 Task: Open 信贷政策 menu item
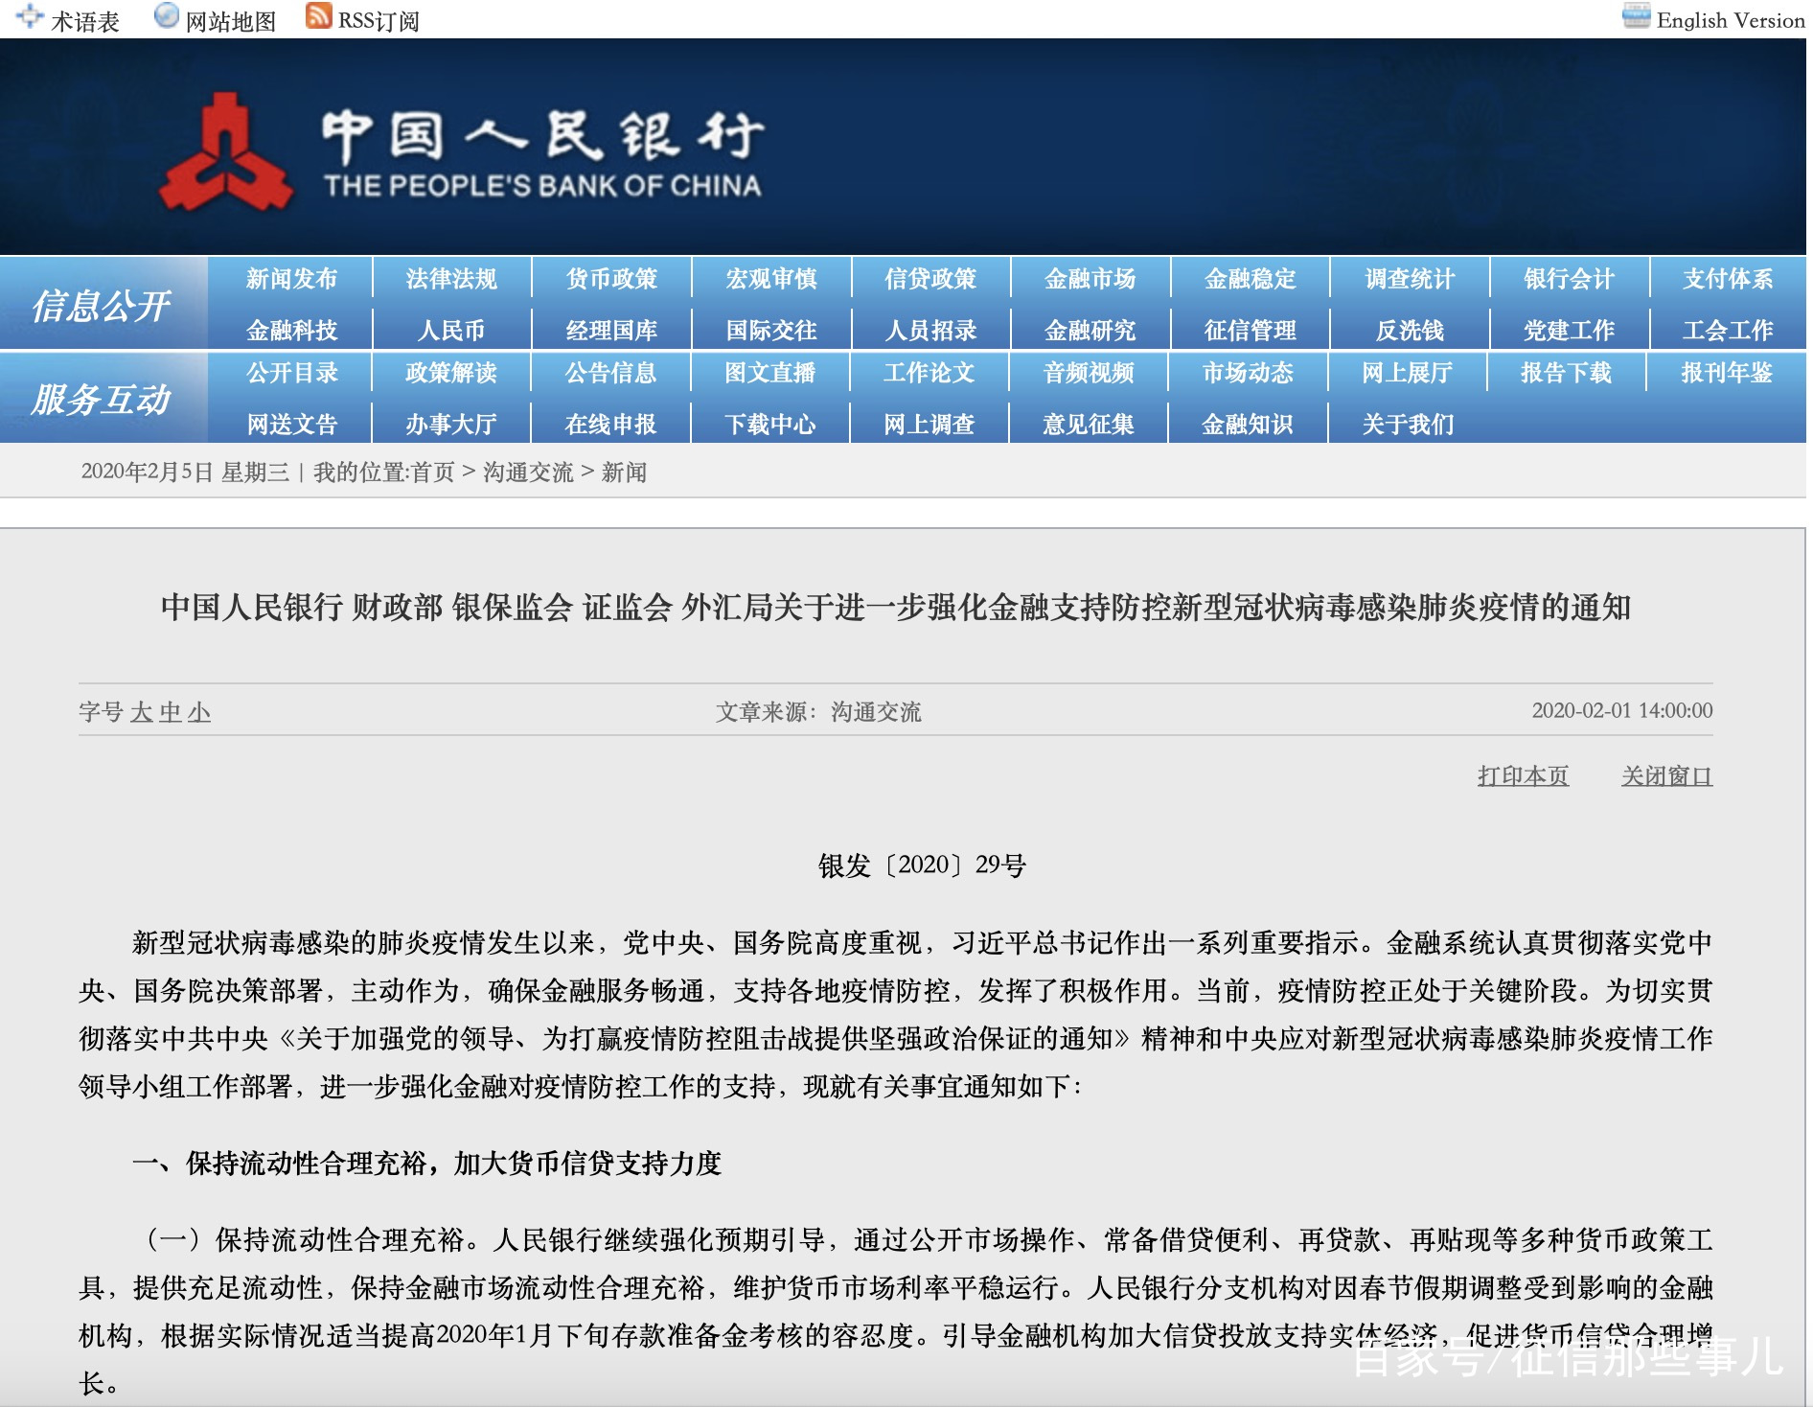tap(930, 279)
